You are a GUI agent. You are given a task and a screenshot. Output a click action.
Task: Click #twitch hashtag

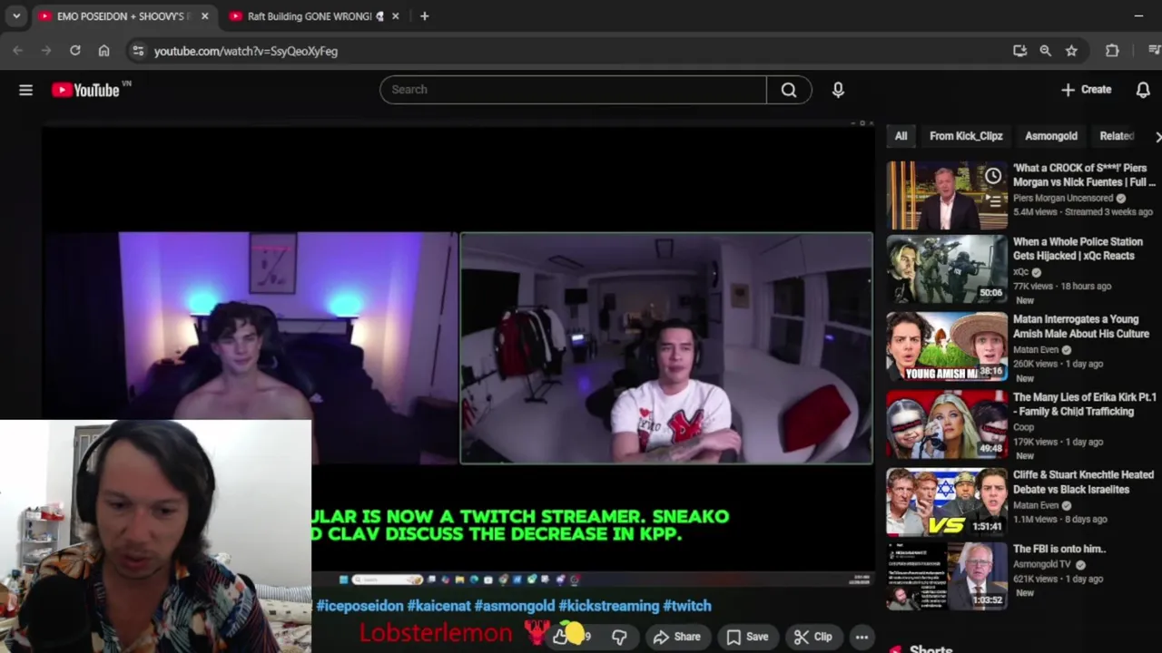coord(687,606)
